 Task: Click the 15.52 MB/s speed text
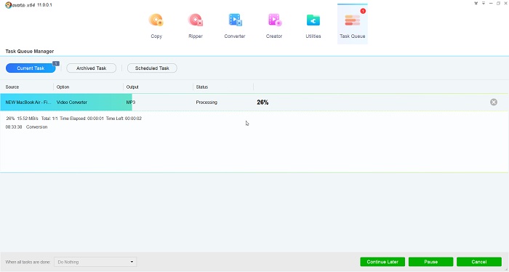(28, 119)
